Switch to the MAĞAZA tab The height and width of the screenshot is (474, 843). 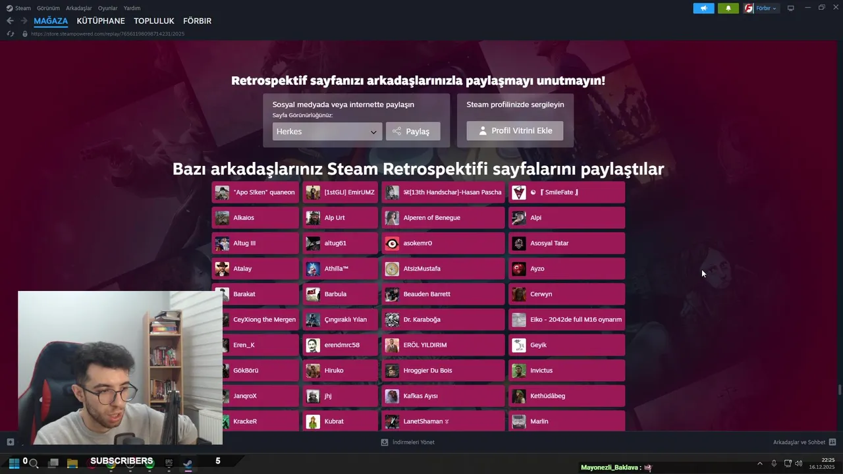pyautogui.click(x=51, y=21)
